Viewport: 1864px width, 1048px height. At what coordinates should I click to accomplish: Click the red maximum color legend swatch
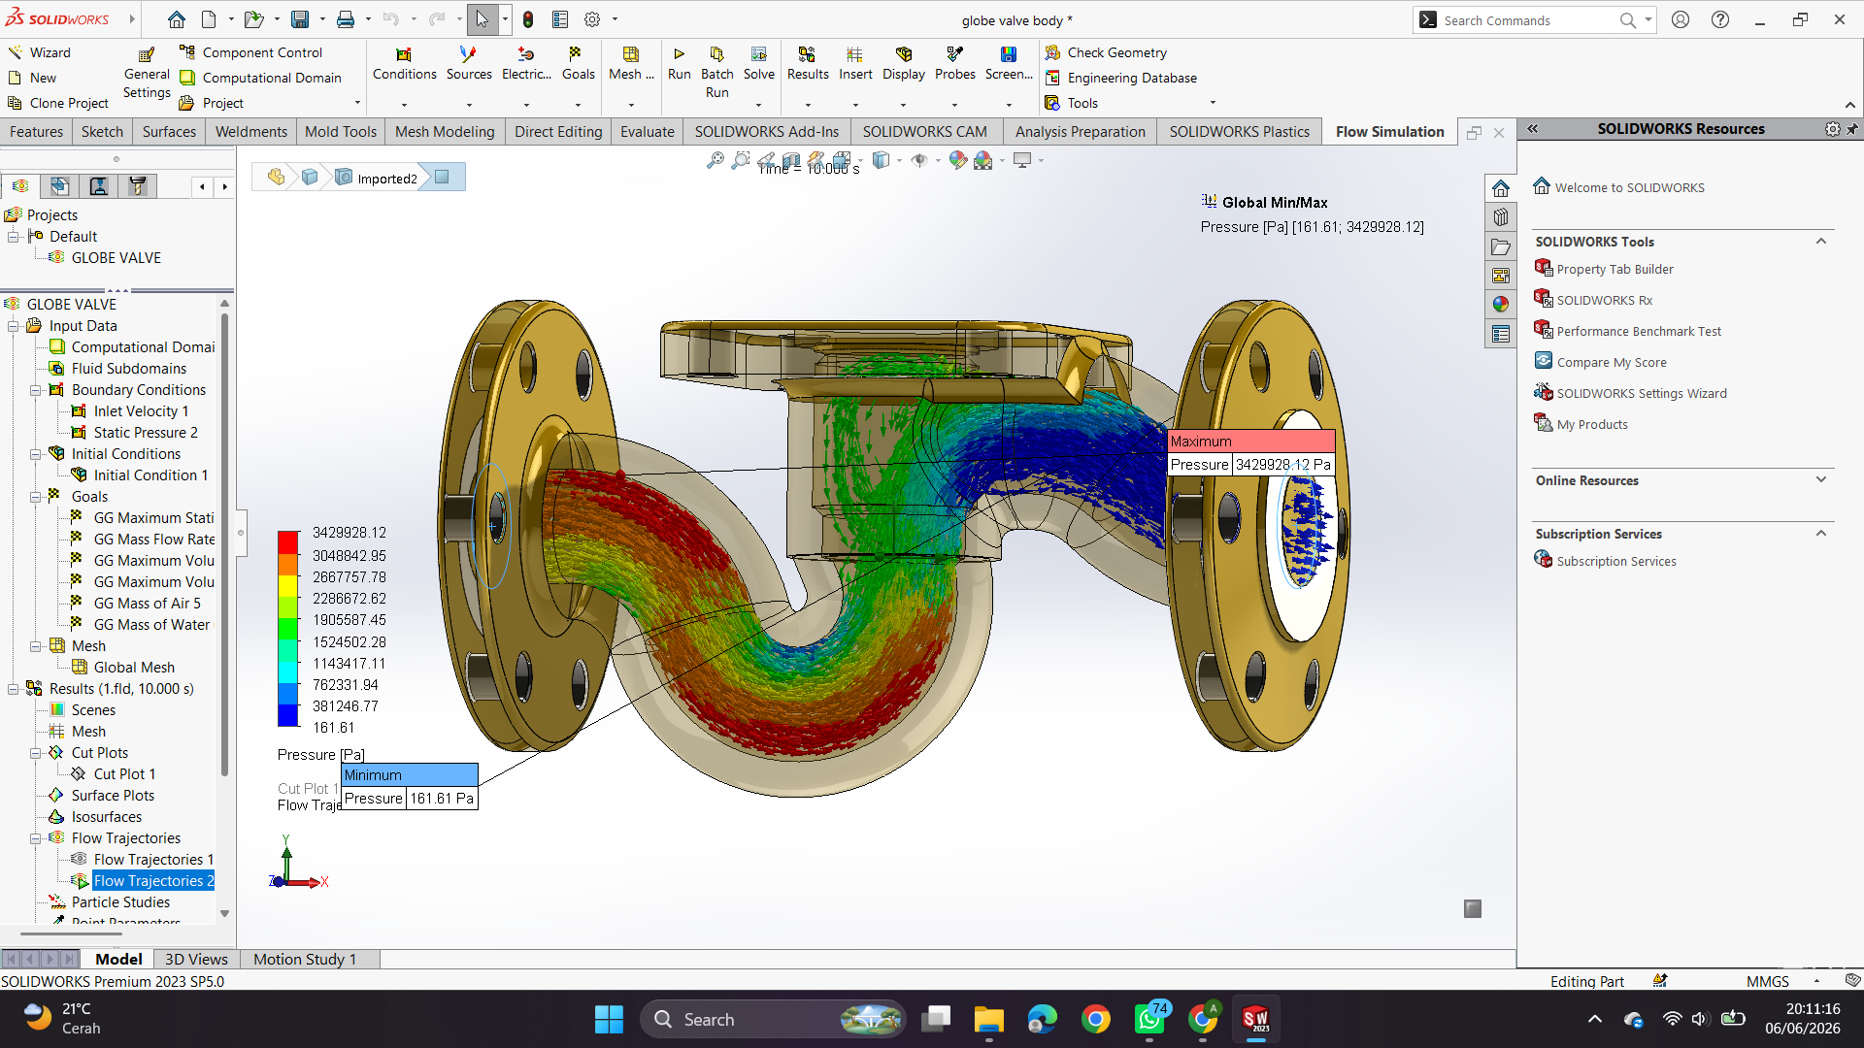click(287, 542)
